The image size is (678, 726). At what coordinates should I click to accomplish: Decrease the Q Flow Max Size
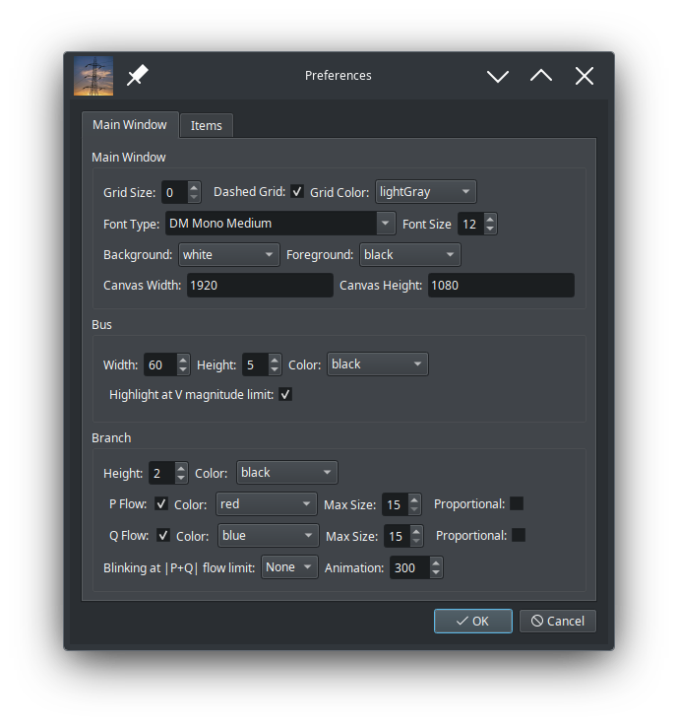tap(416, 541)
